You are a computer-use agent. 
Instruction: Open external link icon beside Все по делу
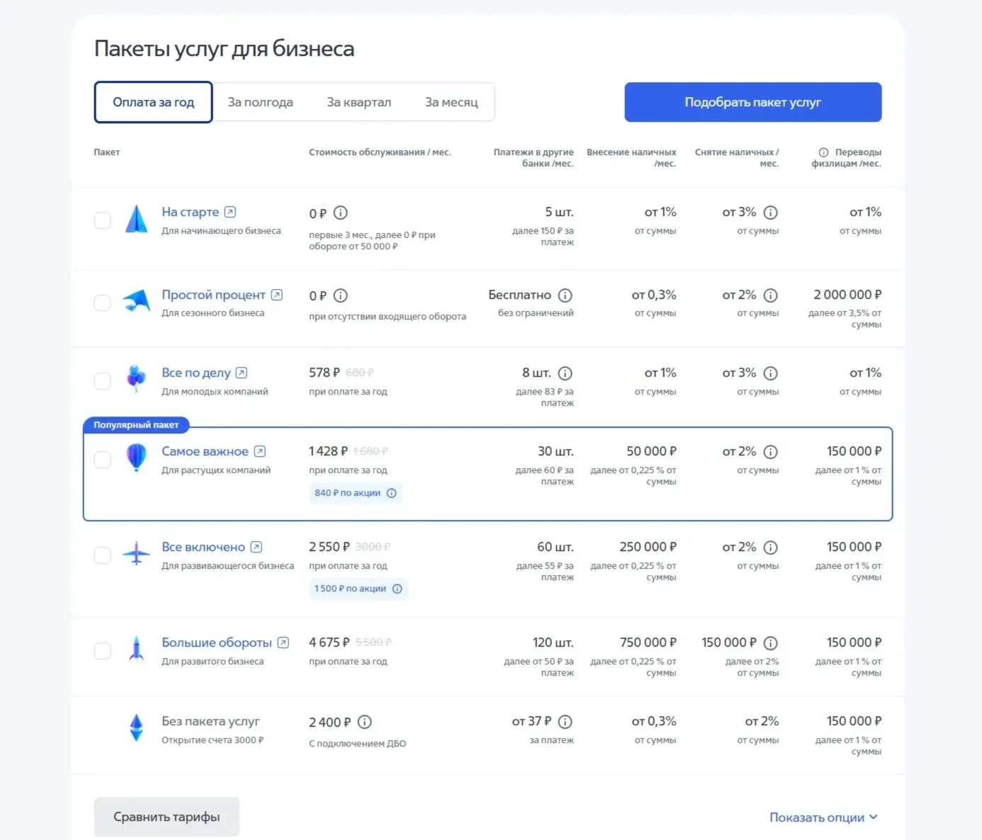point(242,373)
